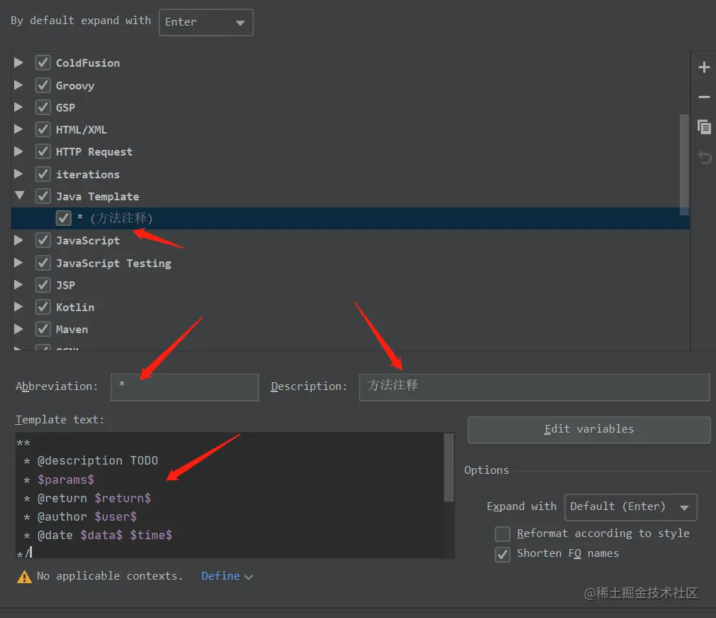716x618 pixels.
Task: Click the Template text editor scrollbar
Action: (x=449, y=467)
